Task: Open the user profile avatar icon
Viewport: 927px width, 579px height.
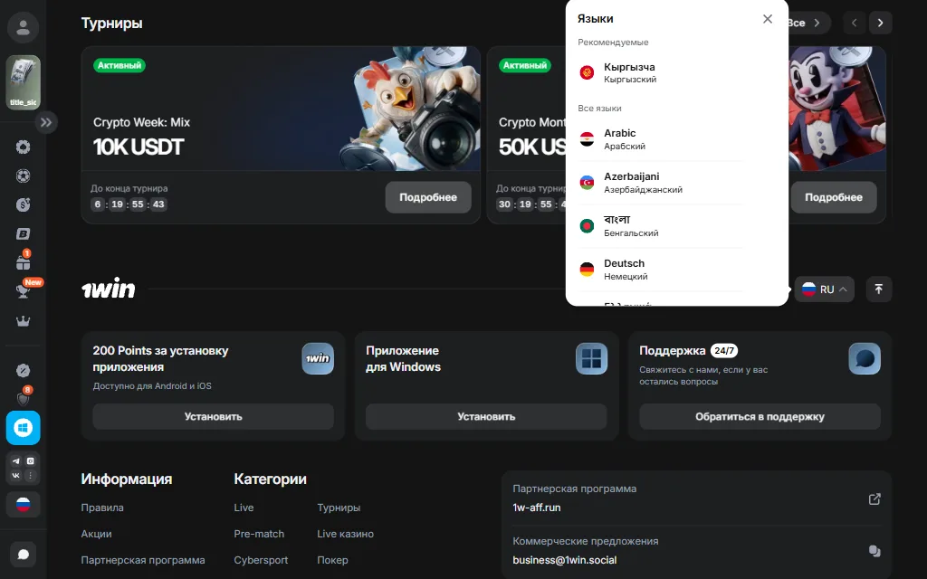Action: pyautogui.click(x=23, y=27)
